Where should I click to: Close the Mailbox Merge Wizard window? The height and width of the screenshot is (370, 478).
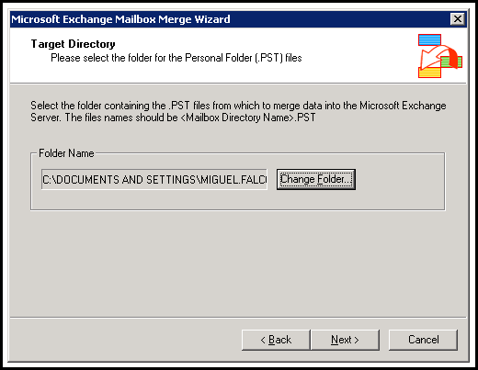[458, 19]
